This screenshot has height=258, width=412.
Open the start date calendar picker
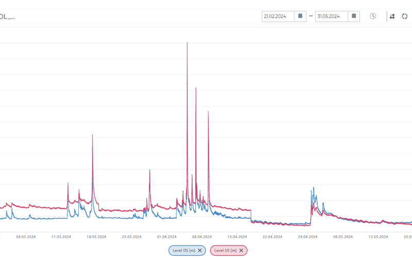(300, 17)
